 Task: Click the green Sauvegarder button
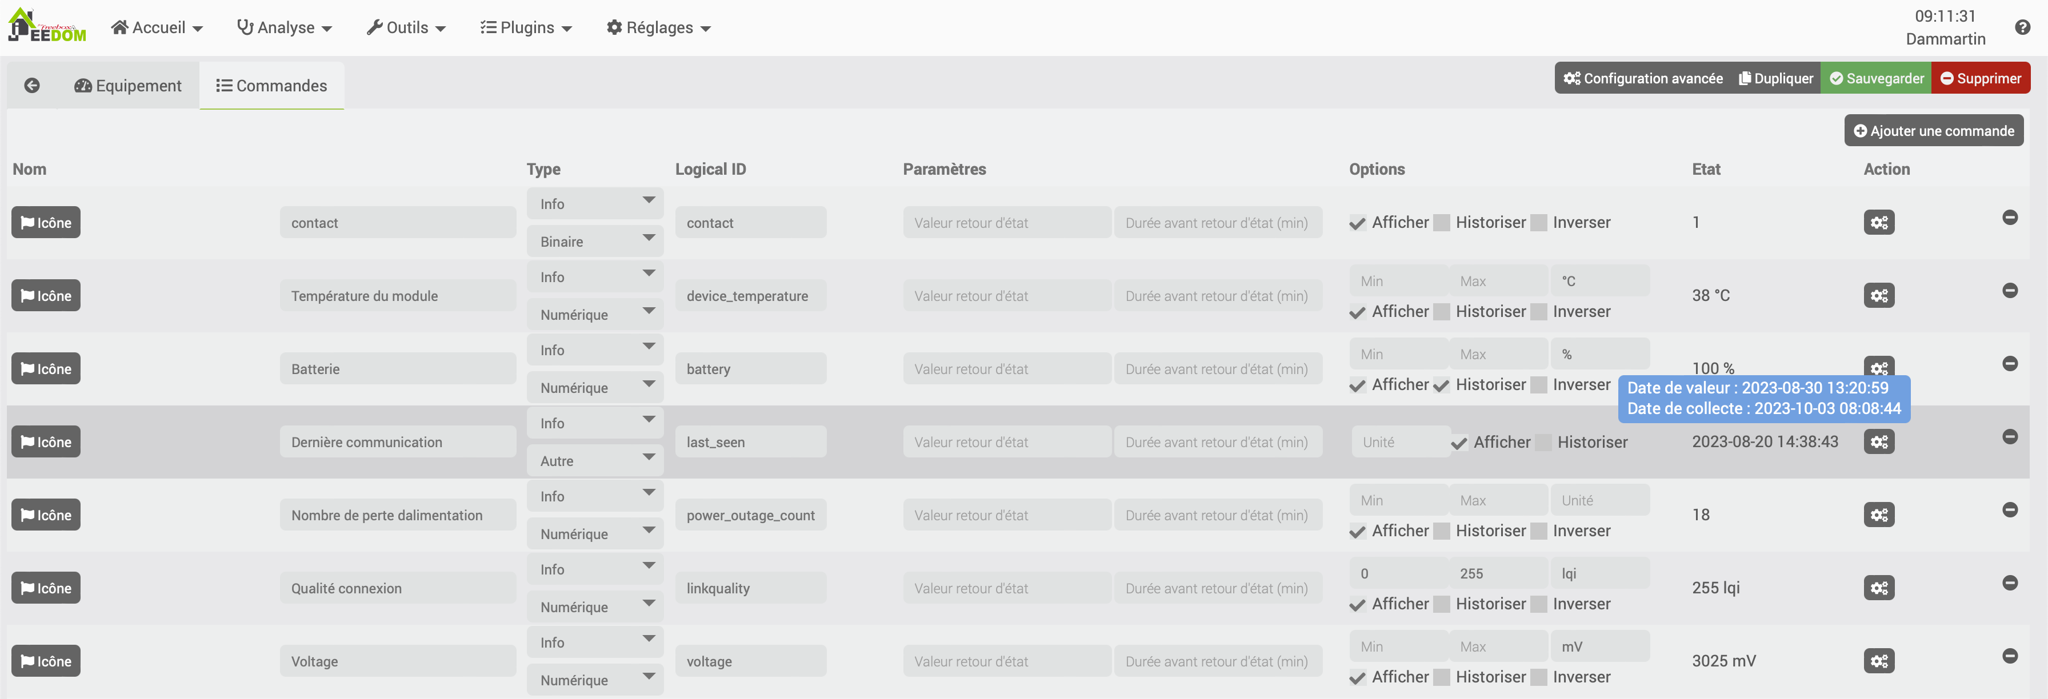[1875, 78]
